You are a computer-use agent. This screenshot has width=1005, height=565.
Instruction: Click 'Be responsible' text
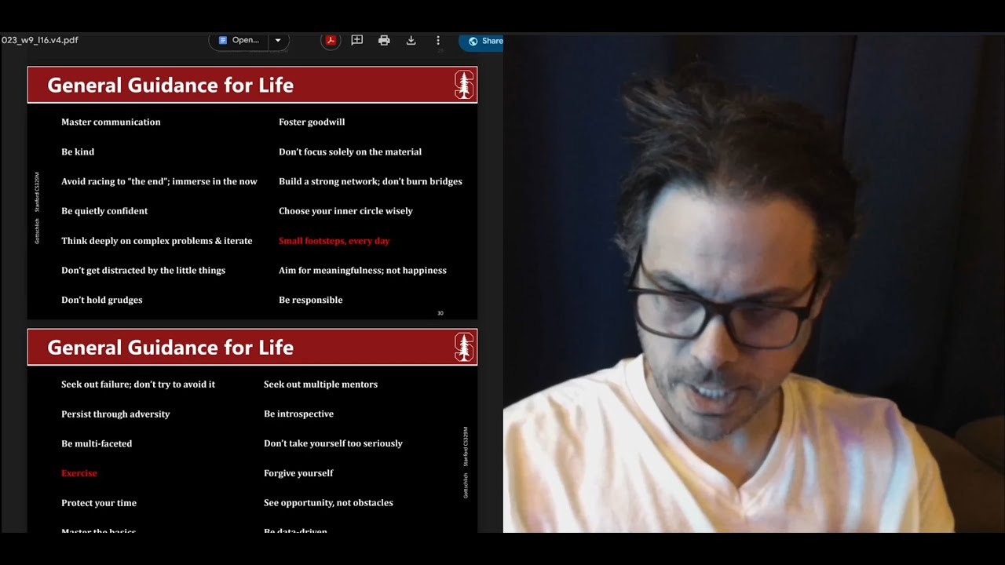click(311, 300)
